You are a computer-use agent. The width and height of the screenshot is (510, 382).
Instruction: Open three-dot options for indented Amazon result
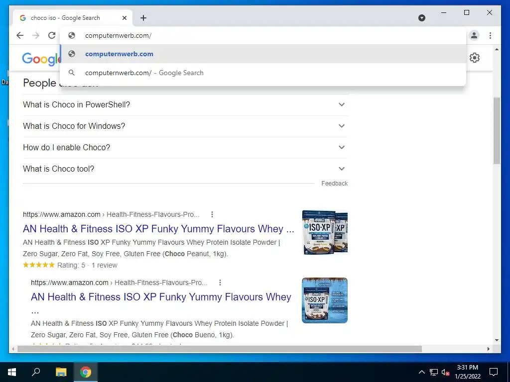pos(220,283)
